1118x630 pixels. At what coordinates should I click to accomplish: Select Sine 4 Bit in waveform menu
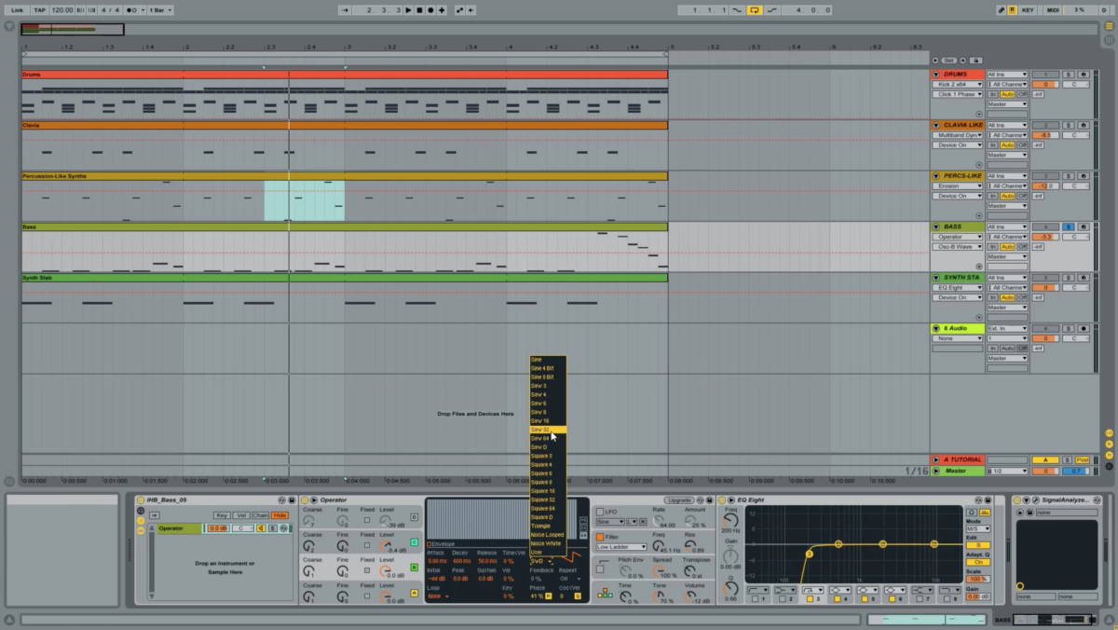[548, 368]
